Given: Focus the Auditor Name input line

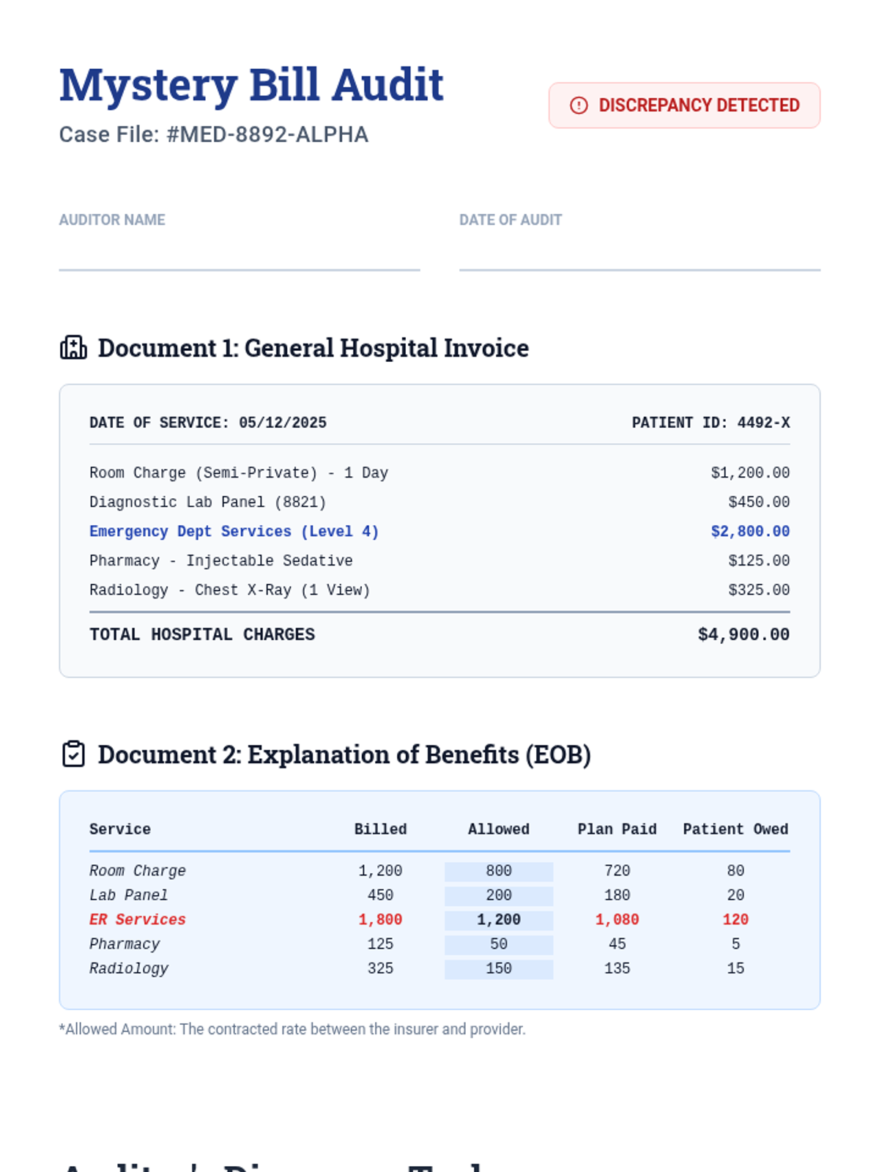Looking at the screenshot, I should pos(239,256).
